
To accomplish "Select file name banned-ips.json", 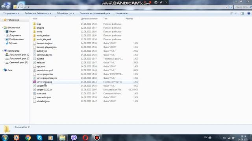I will (44, 43).
